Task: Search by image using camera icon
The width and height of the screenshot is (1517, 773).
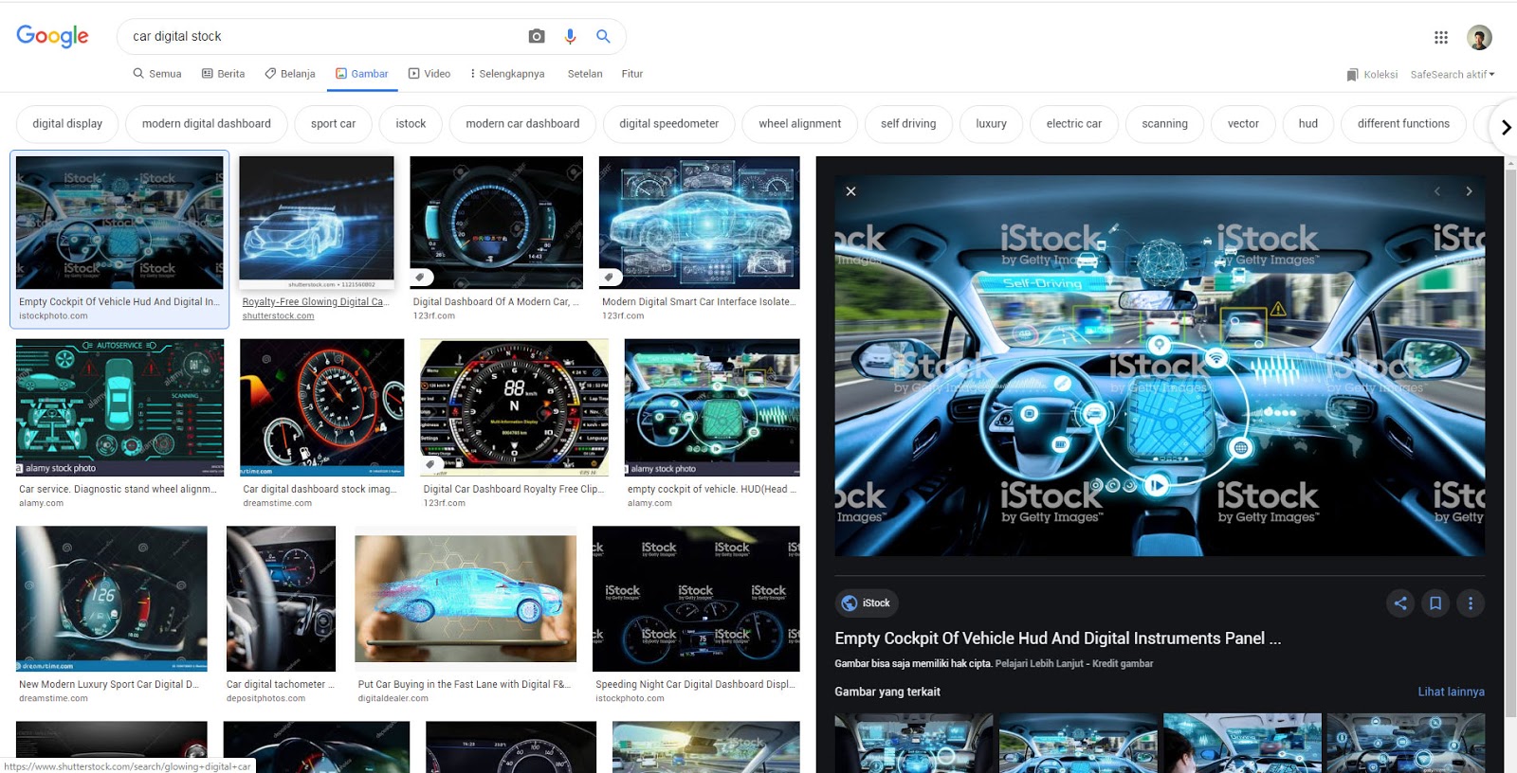Action: (x=537, y=36)
